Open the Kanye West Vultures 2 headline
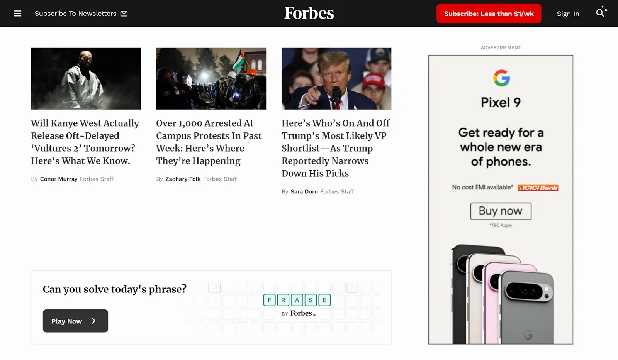The image size is (618, 360). click(85, 142)
